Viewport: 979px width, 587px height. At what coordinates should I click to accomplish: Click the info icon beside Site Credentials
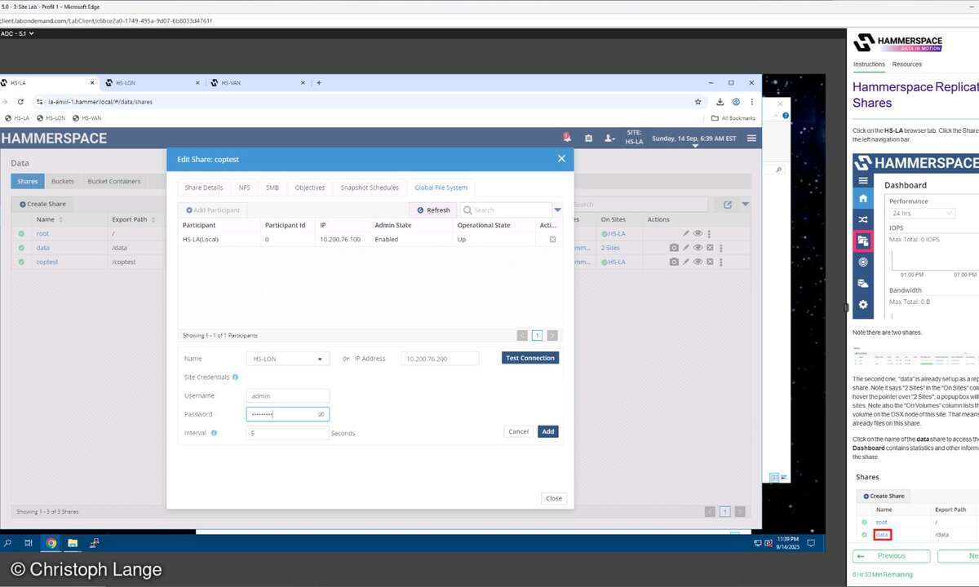236,377
